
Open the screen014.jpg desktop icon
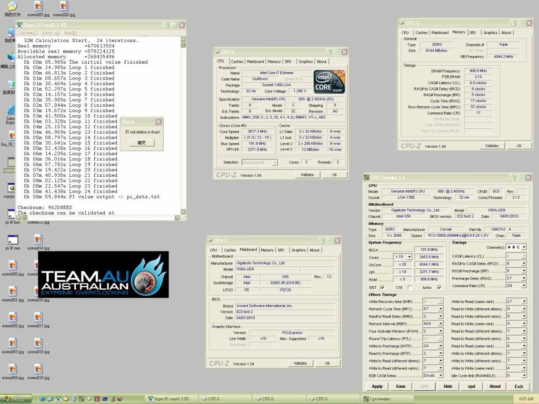[x=38, y=242]
